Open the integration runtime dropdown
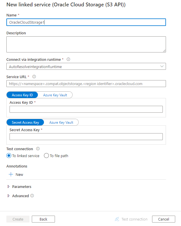Viewport: 181px width, 226px height. (86, 67)
